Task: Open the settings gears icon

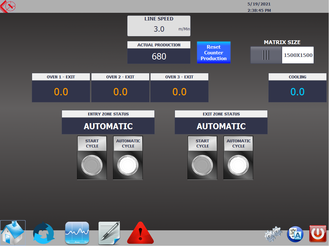Action: point(273,234)
